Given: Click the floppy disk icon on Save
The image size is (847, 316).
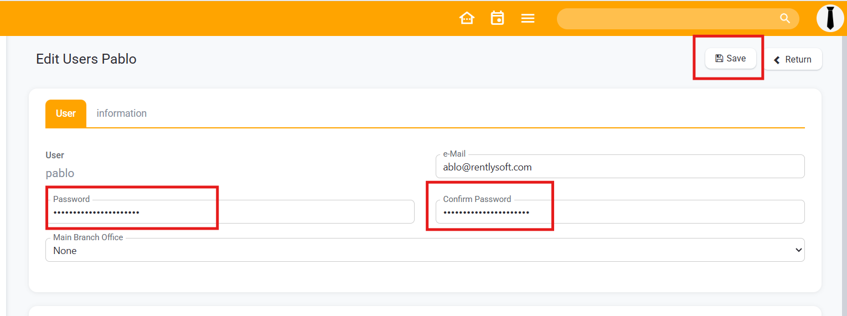Looking at the screenshot, I should pyautogui.click(x=719, y=59).
